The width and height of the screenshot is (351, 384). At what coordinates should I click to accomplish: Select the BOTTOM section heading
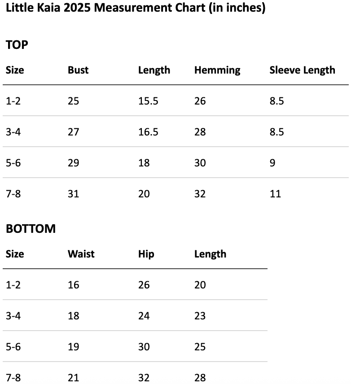31,228
